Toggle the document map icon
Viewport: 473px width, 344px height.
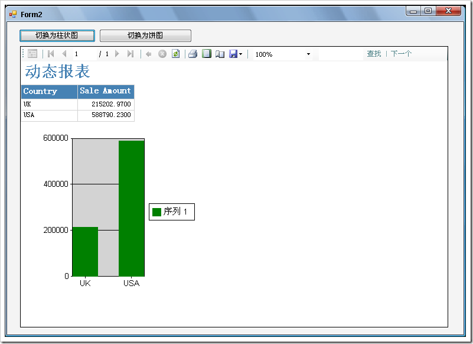pos(32,54)
